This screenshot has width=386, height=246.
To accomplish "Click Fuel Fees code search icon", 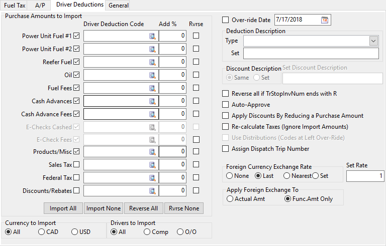I will coord(152,88).
